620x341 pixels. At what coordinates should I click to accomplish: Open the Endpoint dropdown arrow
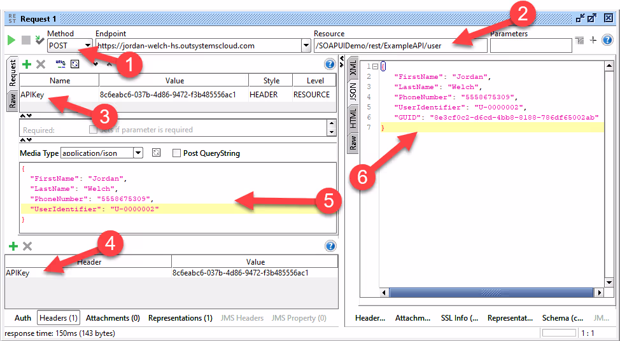coord(306,45)
